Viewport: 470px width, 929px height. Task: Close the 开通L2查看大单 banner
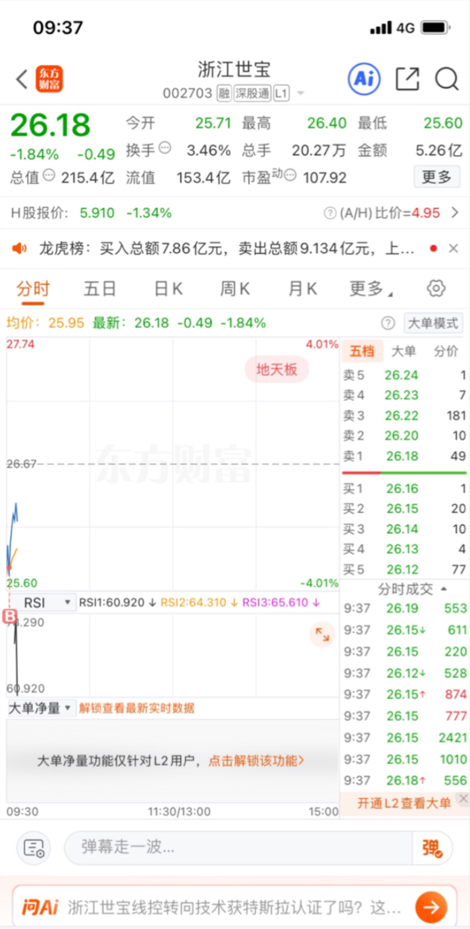click(x=463, y=798)
